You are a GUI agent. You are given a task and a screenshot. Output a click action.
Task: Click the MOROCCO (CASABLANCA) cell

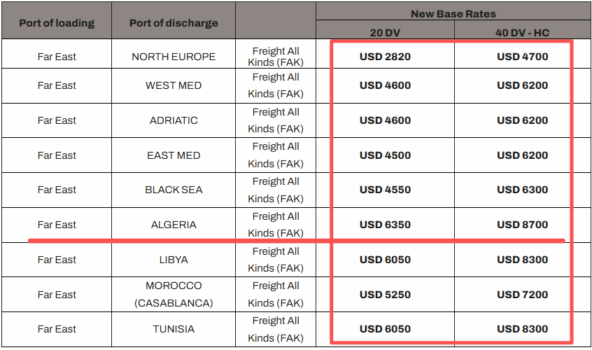[x=174, y=295]
